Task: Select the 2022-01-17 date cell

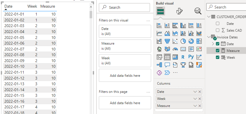Action: (14, 107)
